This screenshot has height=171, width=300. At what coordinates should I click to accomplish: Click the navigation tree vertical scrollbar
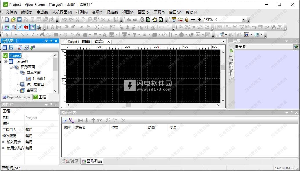coord(55,73)
